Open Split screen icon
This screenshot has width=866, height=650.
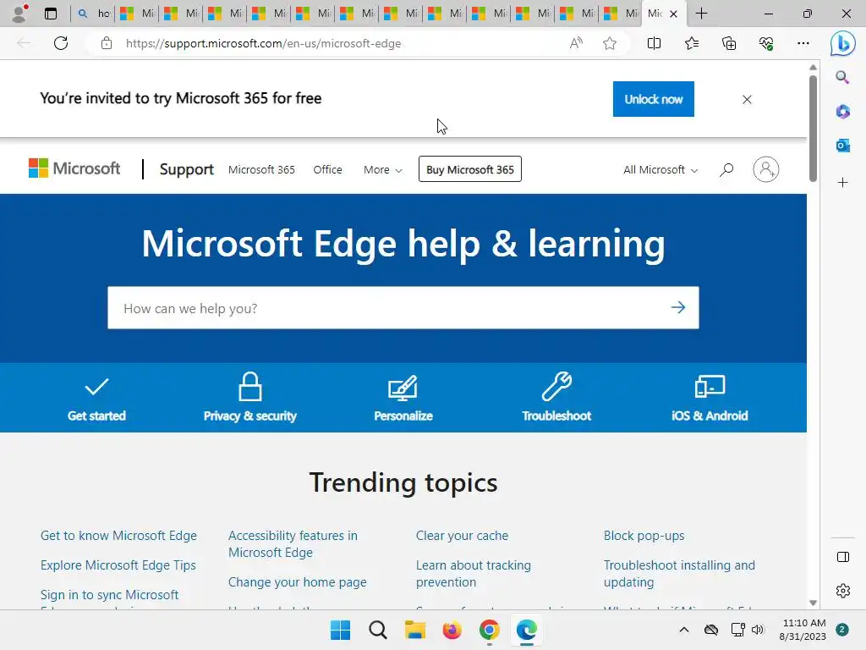(x=654, y=43)
